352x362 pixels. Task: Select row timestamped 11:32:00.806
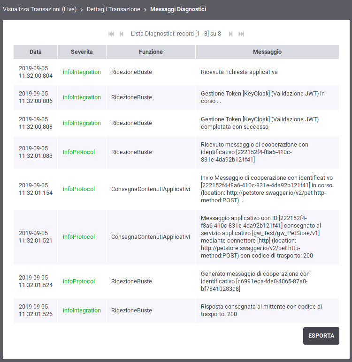point(176,97)
